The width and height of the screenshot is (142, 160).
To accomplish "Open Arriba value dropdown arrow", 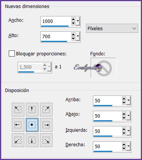I will tap(128, 100).
